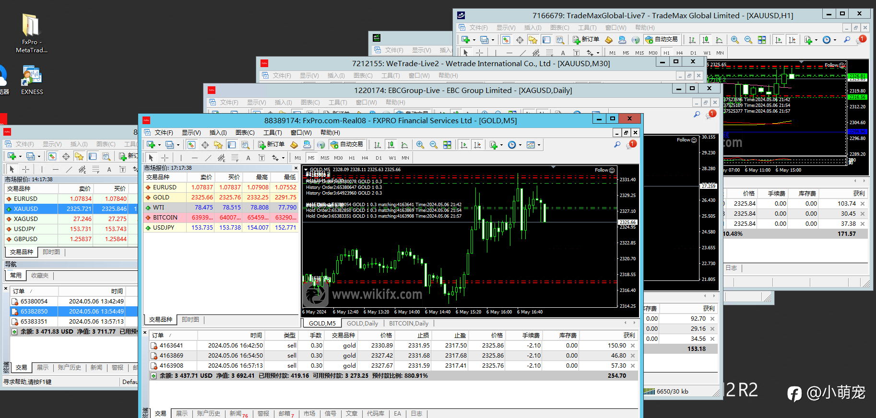Screen dimensions: 876x418
Task: Toggle Navigator star icon in FxPro toolbar
Action: pos(218,145)
